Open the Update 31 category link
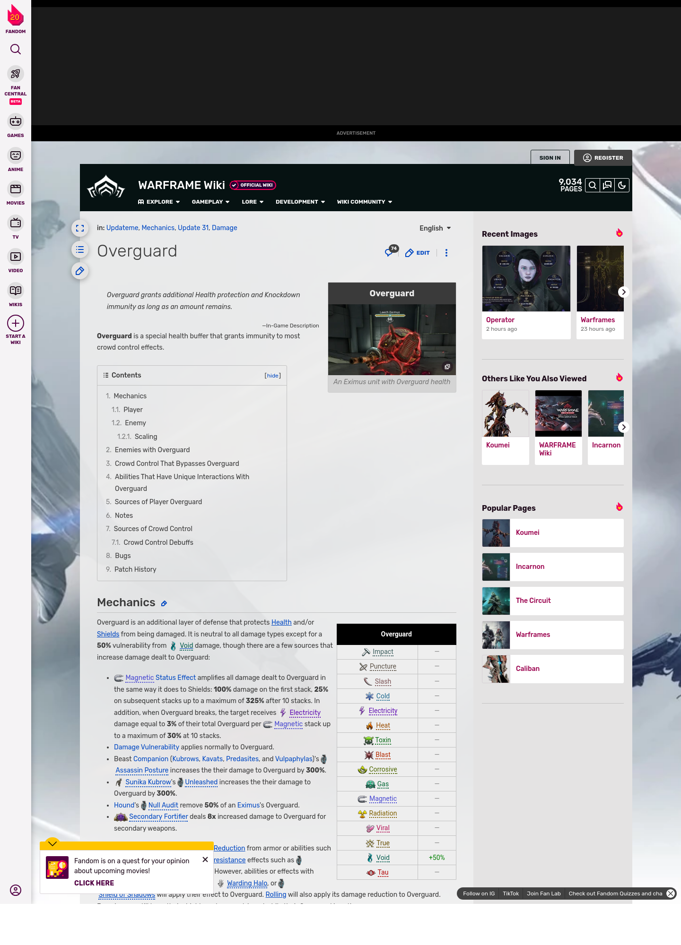681x945 pixels. point(193,228)
